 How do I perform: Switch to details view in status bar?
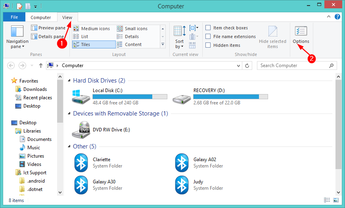point(327,200)
